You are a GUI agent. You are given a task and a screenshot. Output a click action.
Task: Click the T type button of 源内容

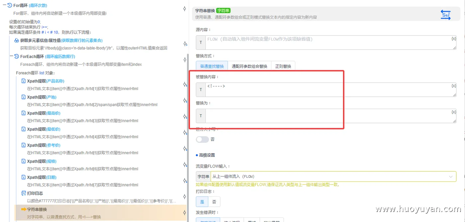pyautogui.click(x=201, y=43)
